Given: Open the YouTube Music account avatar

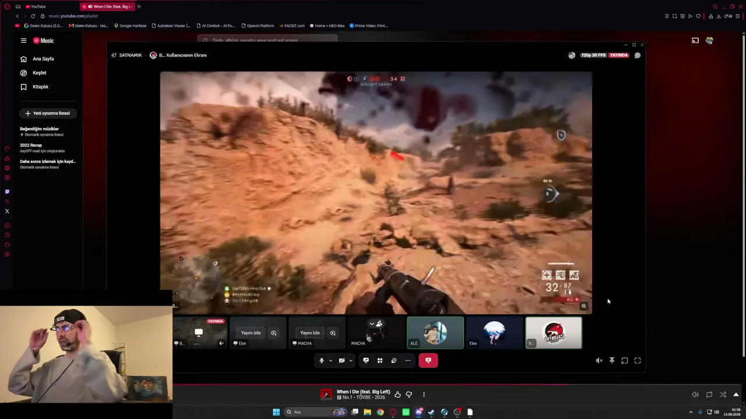Looking at the screenshot, I should pyautogui.click(x=709, y=41).
